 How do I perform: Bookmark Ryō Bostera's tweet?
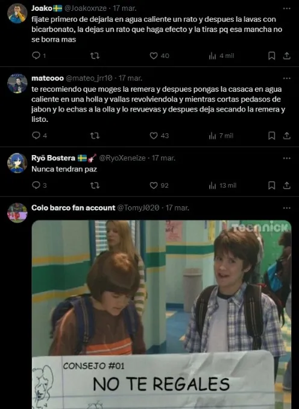coord(272,185)
